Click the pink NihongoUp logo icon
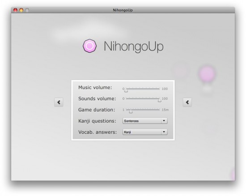 coord(89,46)
